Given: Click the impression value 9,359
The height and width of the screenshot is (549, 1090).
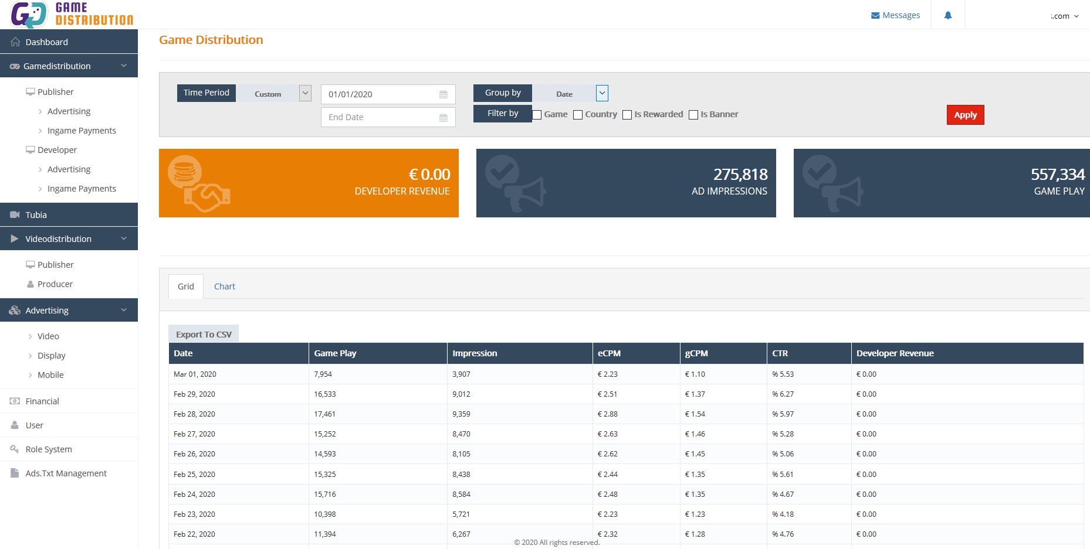Looking at the screenshot, I should [461, 414].
